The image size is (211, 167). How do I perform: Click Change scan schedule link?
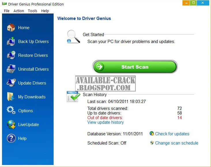tap(176, 143)
